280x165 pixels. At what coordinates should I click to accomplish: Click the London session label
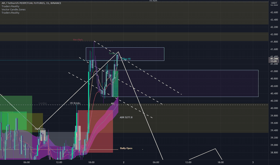43,103
